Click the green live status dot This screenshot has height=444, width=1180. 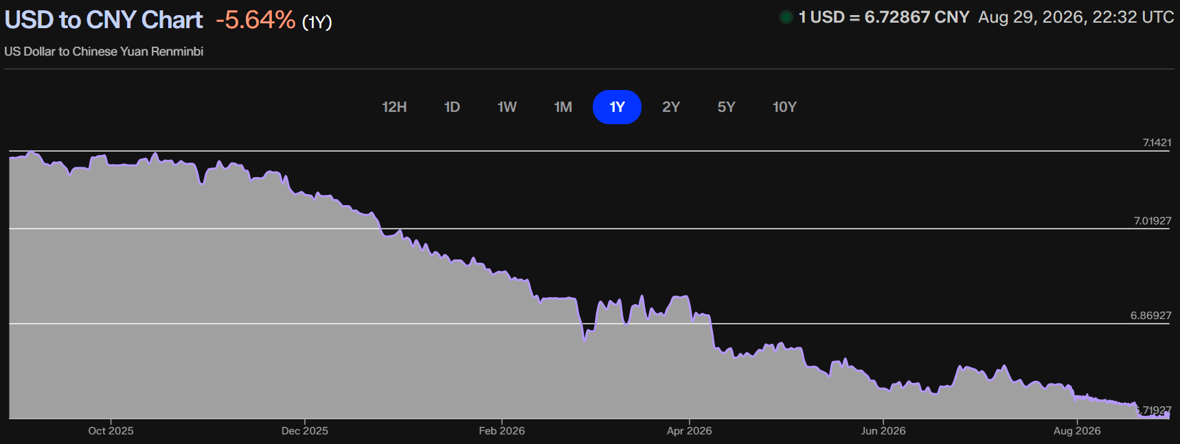point(786,17)
